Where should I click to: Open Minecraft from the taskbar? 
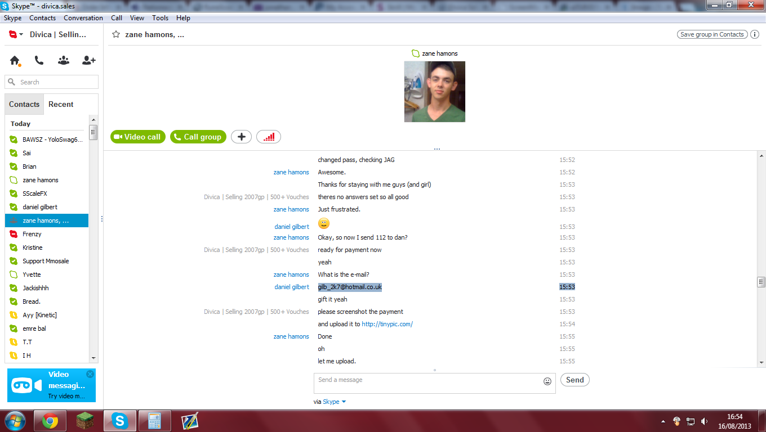click(85, 421)
